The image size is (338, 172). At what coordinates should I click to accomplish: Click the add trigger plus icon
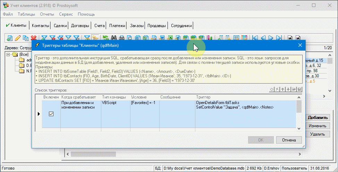[272, 90]
